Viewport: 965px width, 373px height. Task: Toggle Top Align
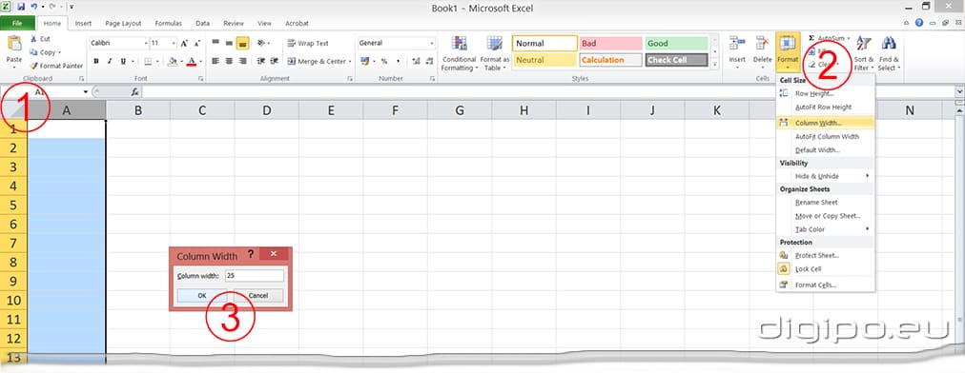click(x=216, y=43)
